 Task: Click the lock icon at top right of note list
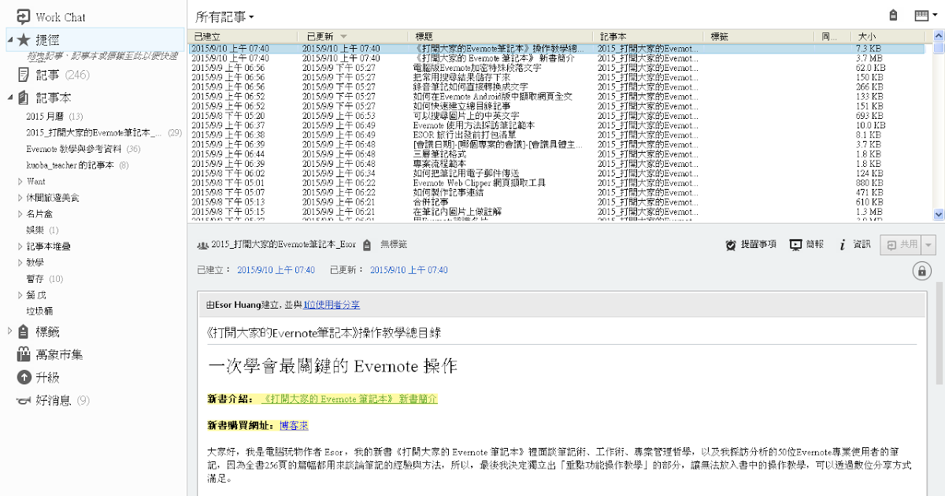pyautogui.click(x=893, y=16)
